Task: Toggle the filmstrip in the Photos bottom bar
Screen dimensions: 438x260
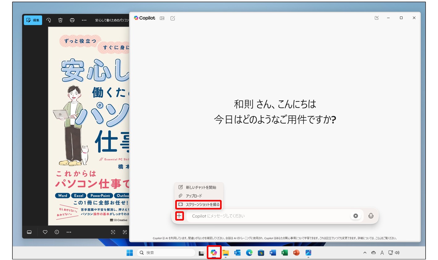Action: (29, 232)
